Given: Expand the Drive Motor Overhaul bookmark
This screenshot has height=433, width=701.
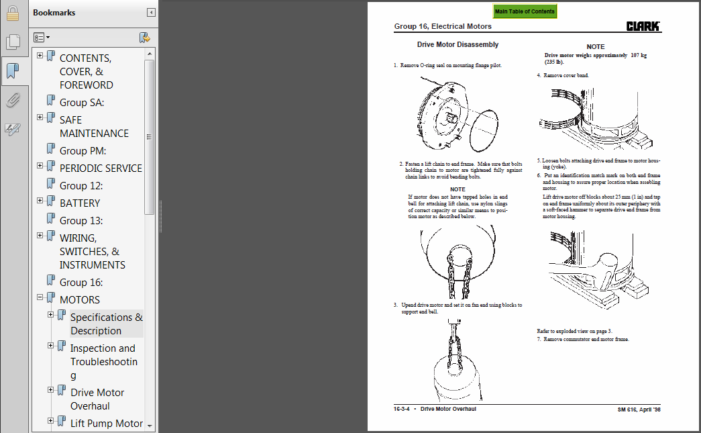Looking at the screenshot, I should click(x=50, y=389).
